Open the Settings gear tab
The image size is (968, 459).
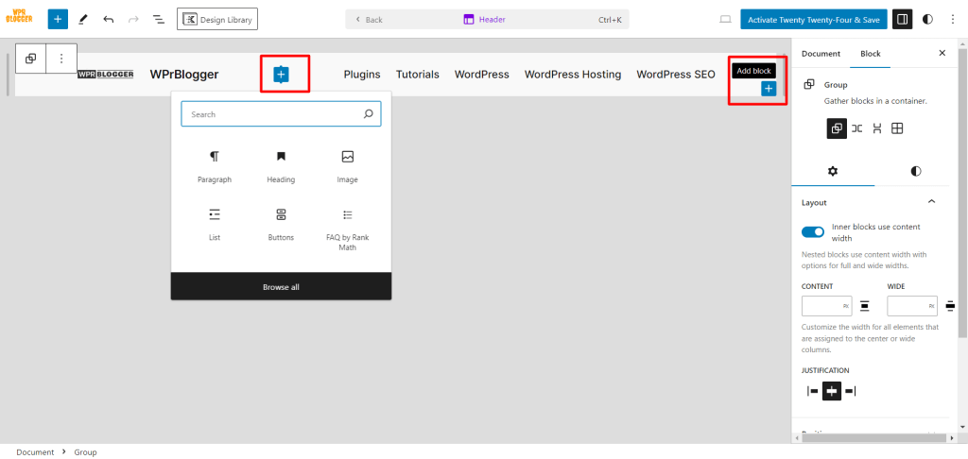click(x=833, y=171)
